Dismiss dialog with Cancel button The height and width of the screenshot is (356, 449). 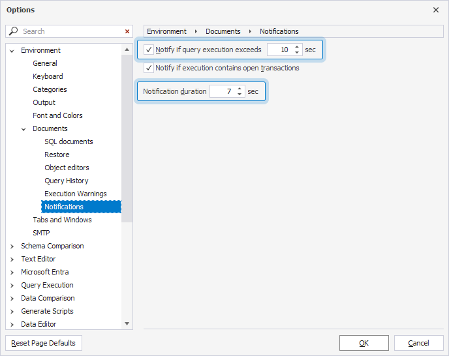(418, 343)
